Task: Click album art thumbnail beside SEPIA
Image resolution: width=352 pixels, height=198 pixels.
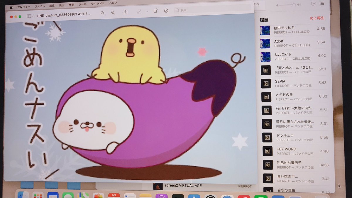Action: point(266,84)
